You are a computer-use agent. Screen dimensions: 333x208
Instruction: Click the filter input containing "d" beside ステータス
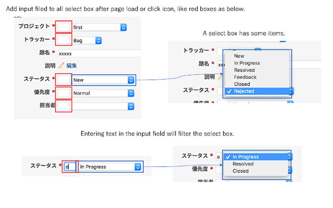(69, 166)
